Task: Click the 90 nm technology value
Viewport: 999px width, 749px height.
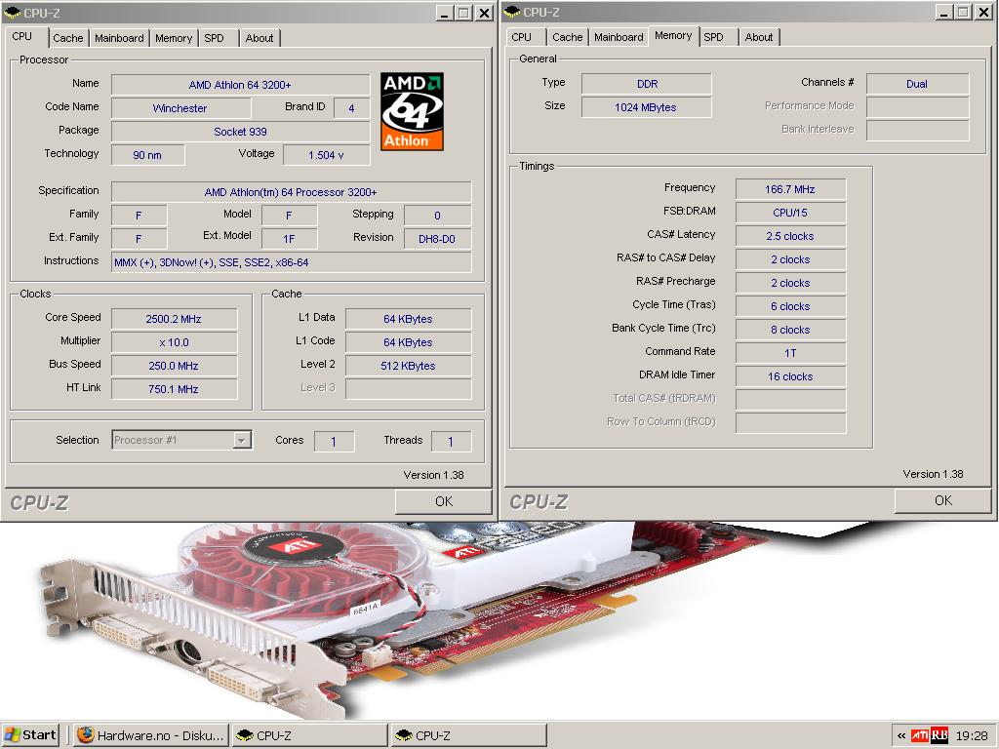Action: tap(148, 155)
